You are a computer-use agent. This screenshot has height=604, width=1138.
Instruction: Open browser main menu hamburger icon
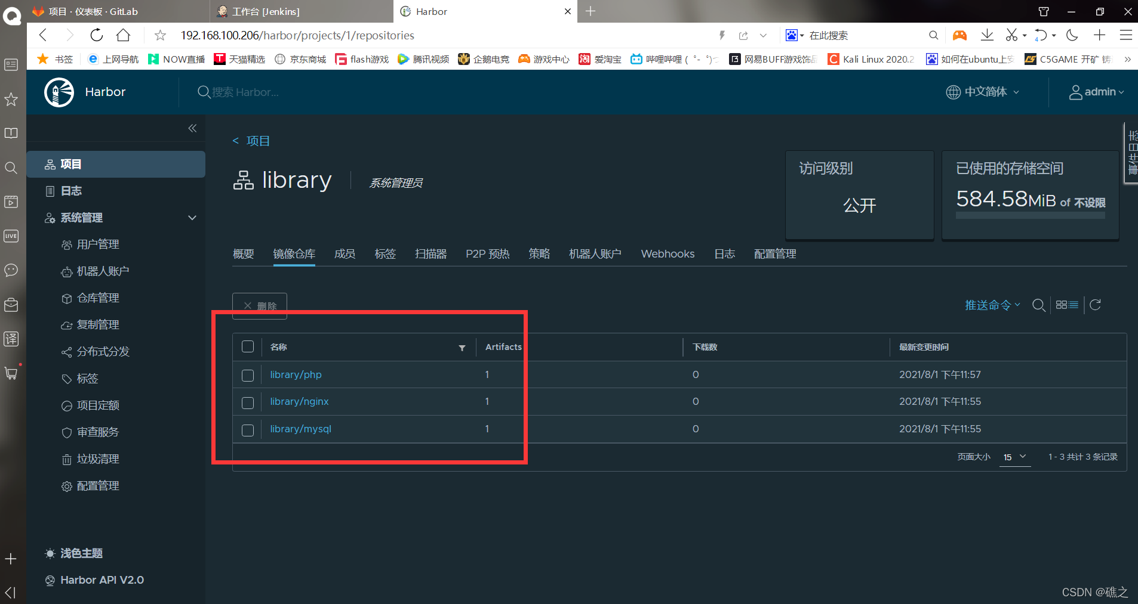(1126, 35)
